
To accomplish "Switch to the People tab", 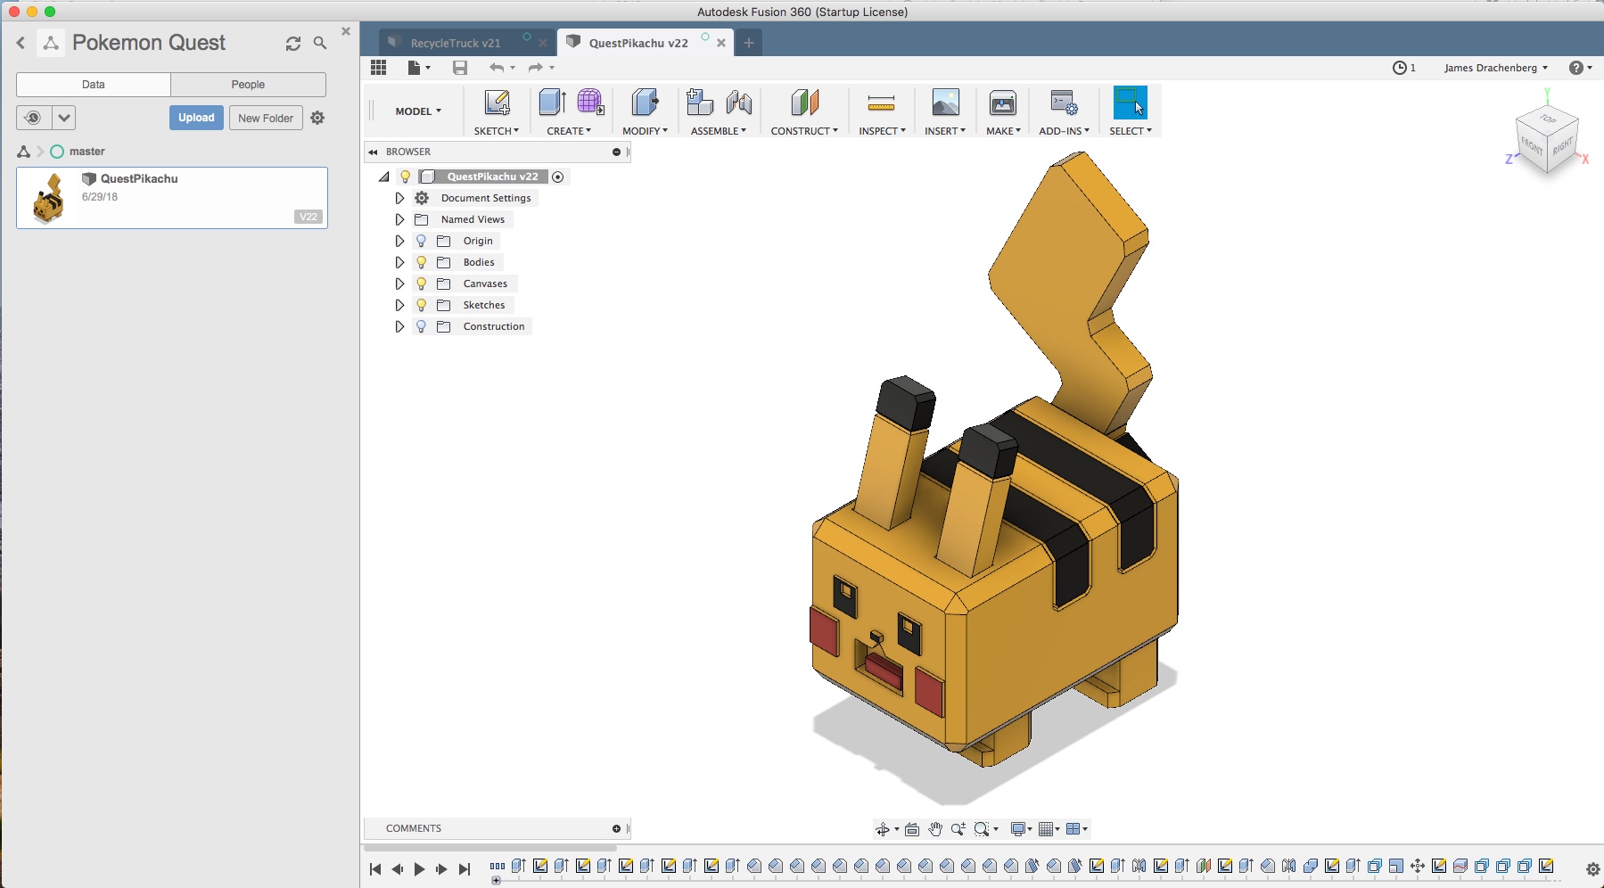I will point(248,85).
